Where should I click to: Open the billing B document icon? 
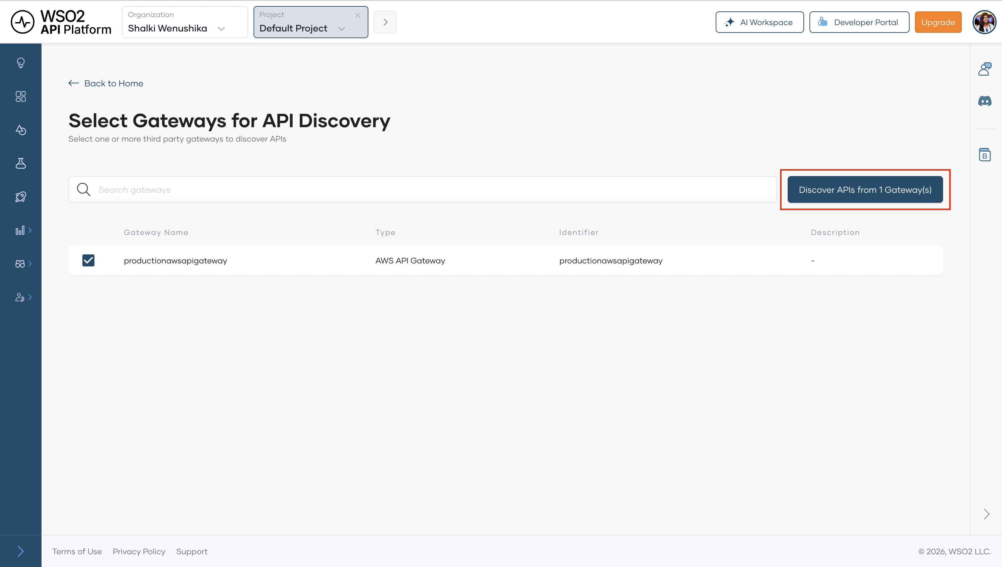[985, 155]
